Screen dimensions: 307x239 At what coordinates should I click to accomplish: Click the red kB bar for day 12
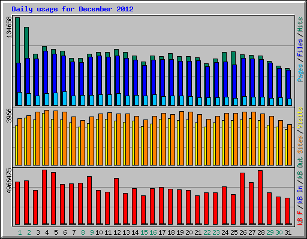116,201
